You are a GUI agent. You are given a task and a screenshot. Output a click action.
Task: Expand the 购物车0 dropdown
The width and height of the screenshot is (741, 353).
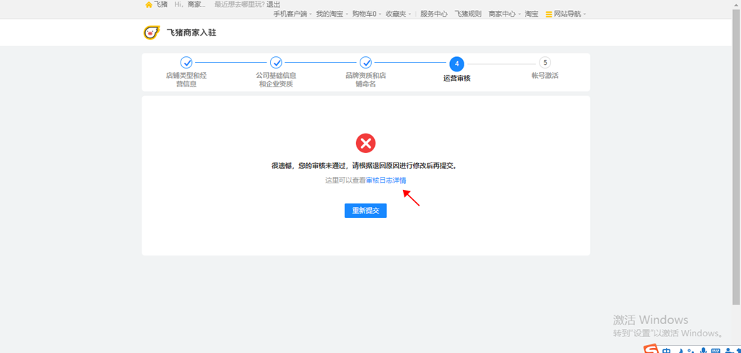pyautogui.click(x=367, y=14)
